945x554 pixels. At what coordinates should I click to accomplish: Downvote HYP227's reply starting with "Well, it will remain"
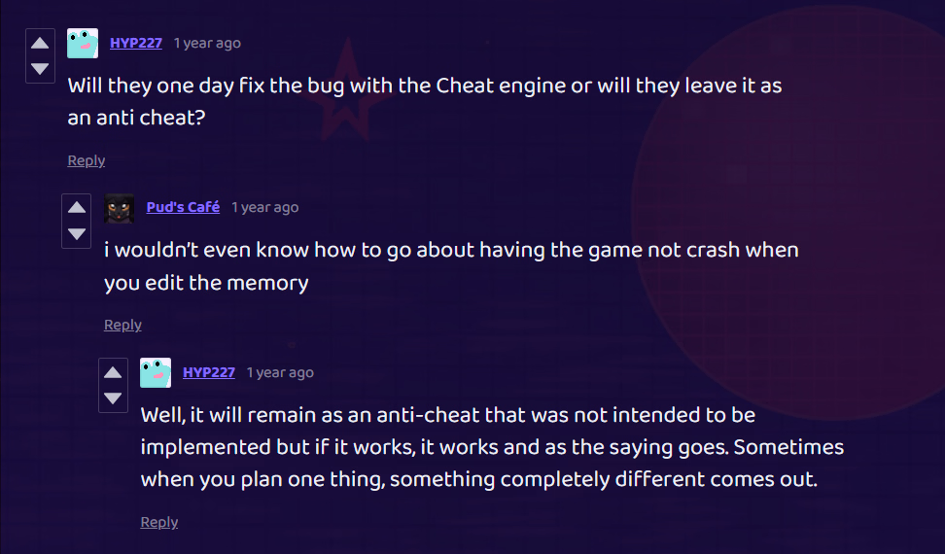[113, 398]
